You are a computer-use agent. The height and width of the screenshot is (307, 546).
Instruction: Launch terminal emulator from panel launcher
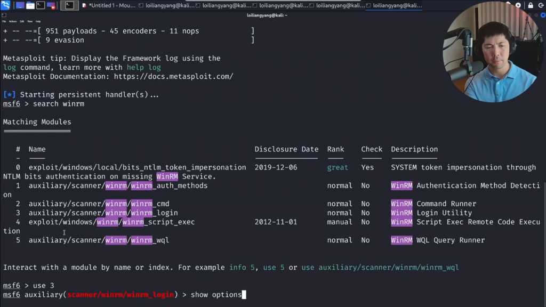point(41,5)
